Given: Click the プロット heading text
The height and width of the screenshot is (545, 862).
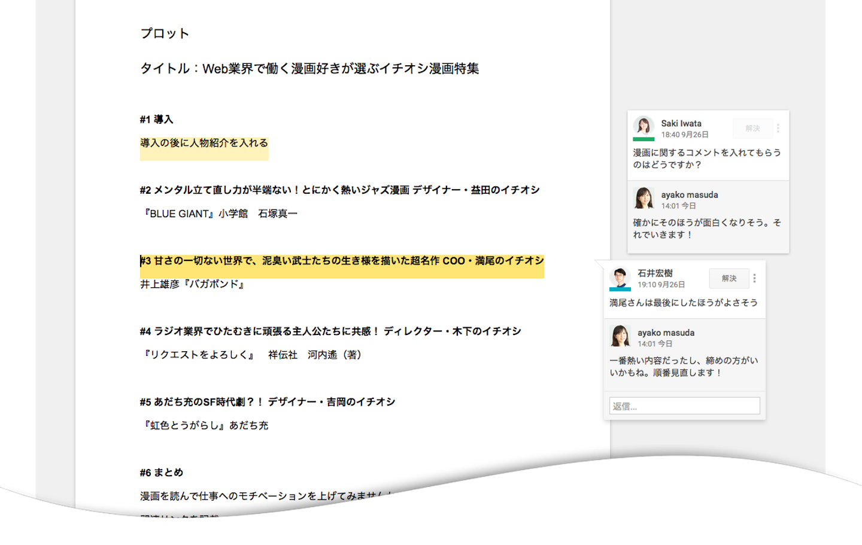Looking at the screenshot, I should (x=165, y=34).
